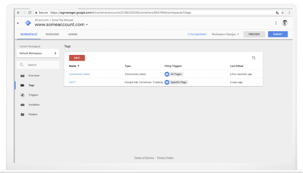Viewport: 303px width, 173px height.
Task: Click the browser reload icon
Action: tap(29, 13)
